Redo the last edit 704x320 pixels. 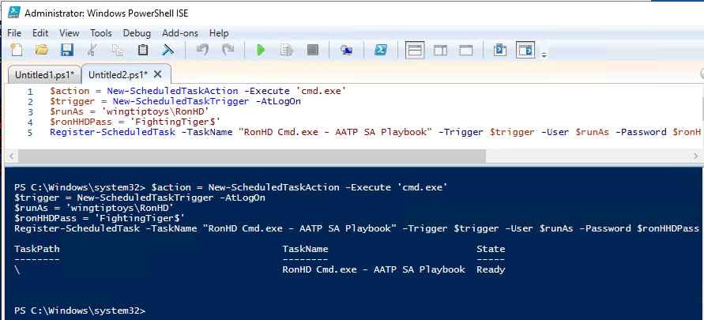(228, 50)
